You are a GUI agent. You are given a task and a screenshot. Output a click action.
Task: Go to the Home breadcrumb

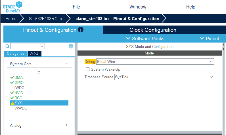[11, 19]
